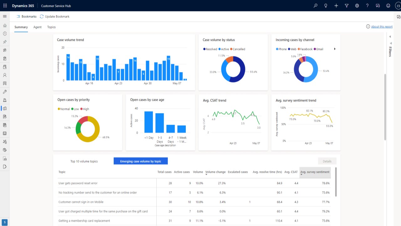This screenshot has height=226, width=401.
Task: Open the S area switcher at sidebar bottom
Action: (5, 222)
